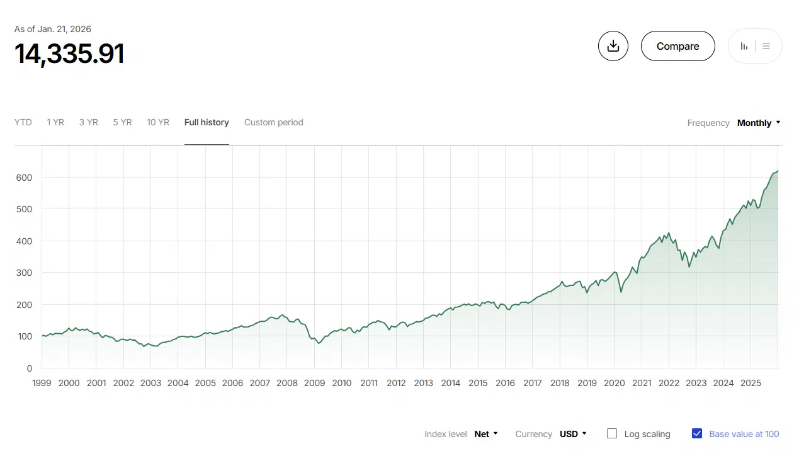Open the Monthly frequency dropdown
This screenshot has width=799, height=456.
click(758, 123)
